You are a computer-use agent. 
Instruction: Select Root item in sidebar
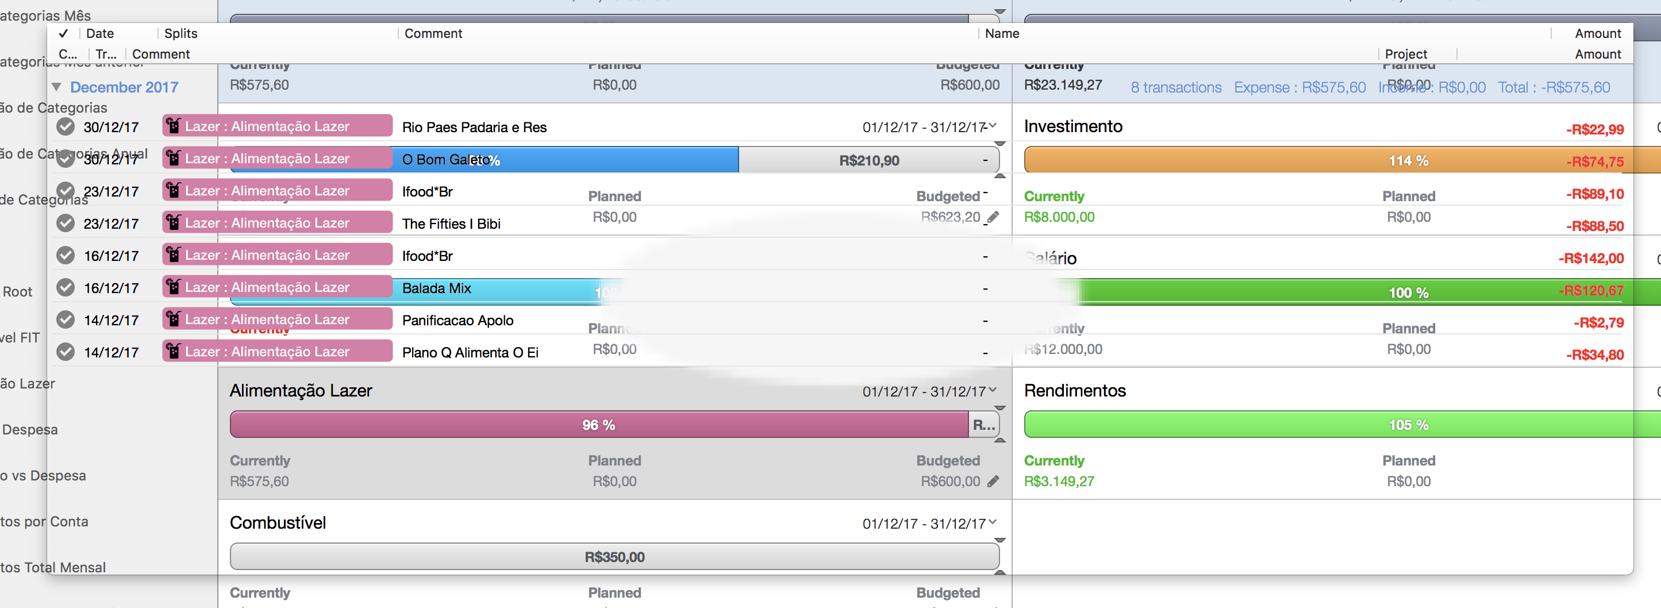coord(17,291)
